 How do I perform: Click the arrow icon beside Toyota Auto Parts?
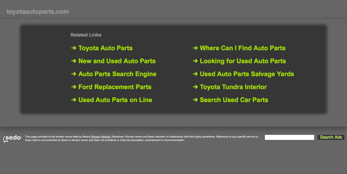pyautogui.click(x=74, y=48)
